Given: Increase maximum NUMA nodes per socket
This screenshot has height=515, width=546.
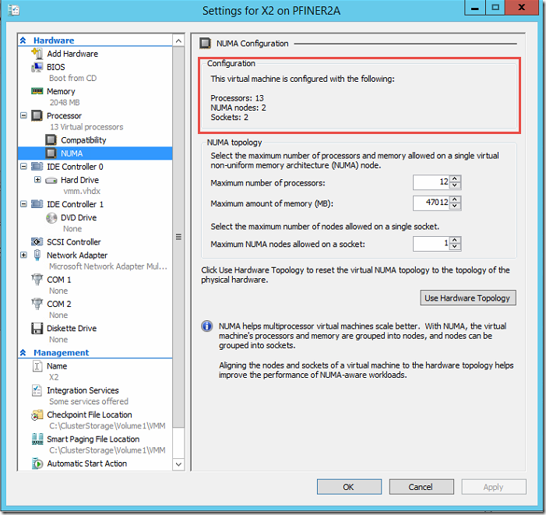Looking at the screenshot, I should point(455,240).
